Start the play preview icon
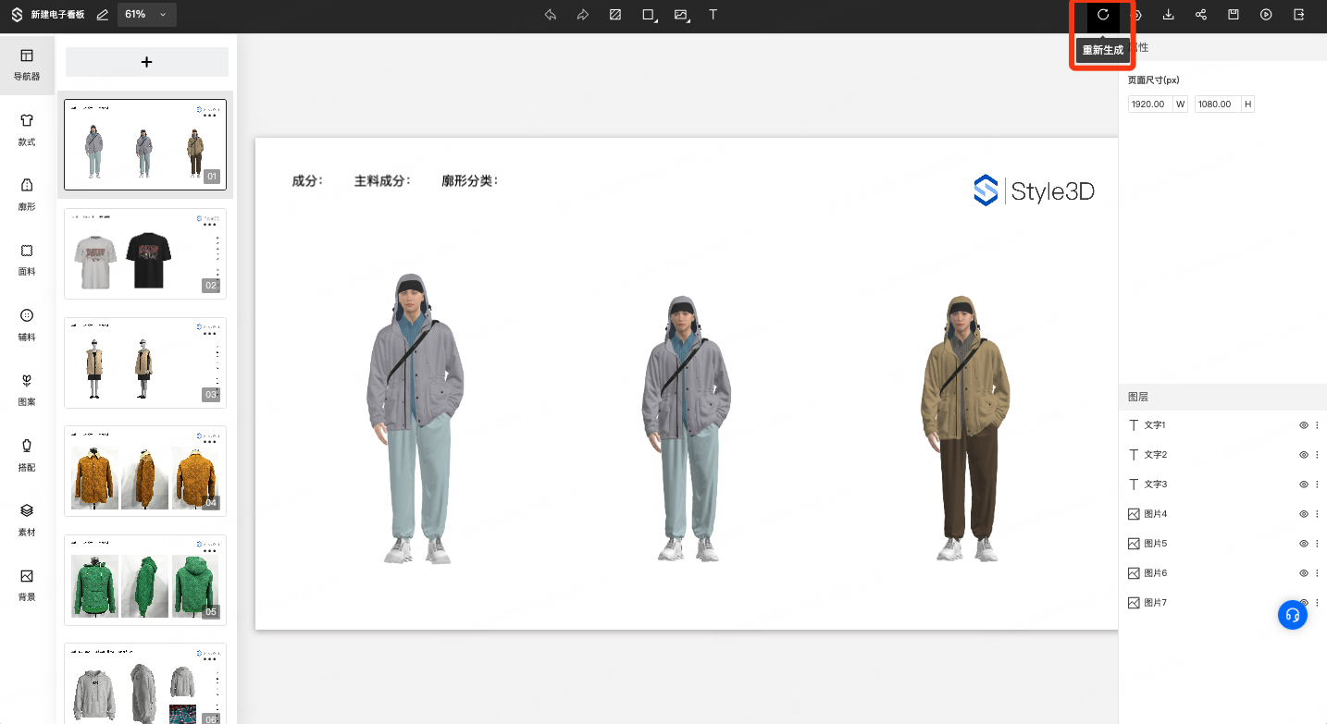The image size is (1327, 724). pyautogui.click(x=1266, y=15)
